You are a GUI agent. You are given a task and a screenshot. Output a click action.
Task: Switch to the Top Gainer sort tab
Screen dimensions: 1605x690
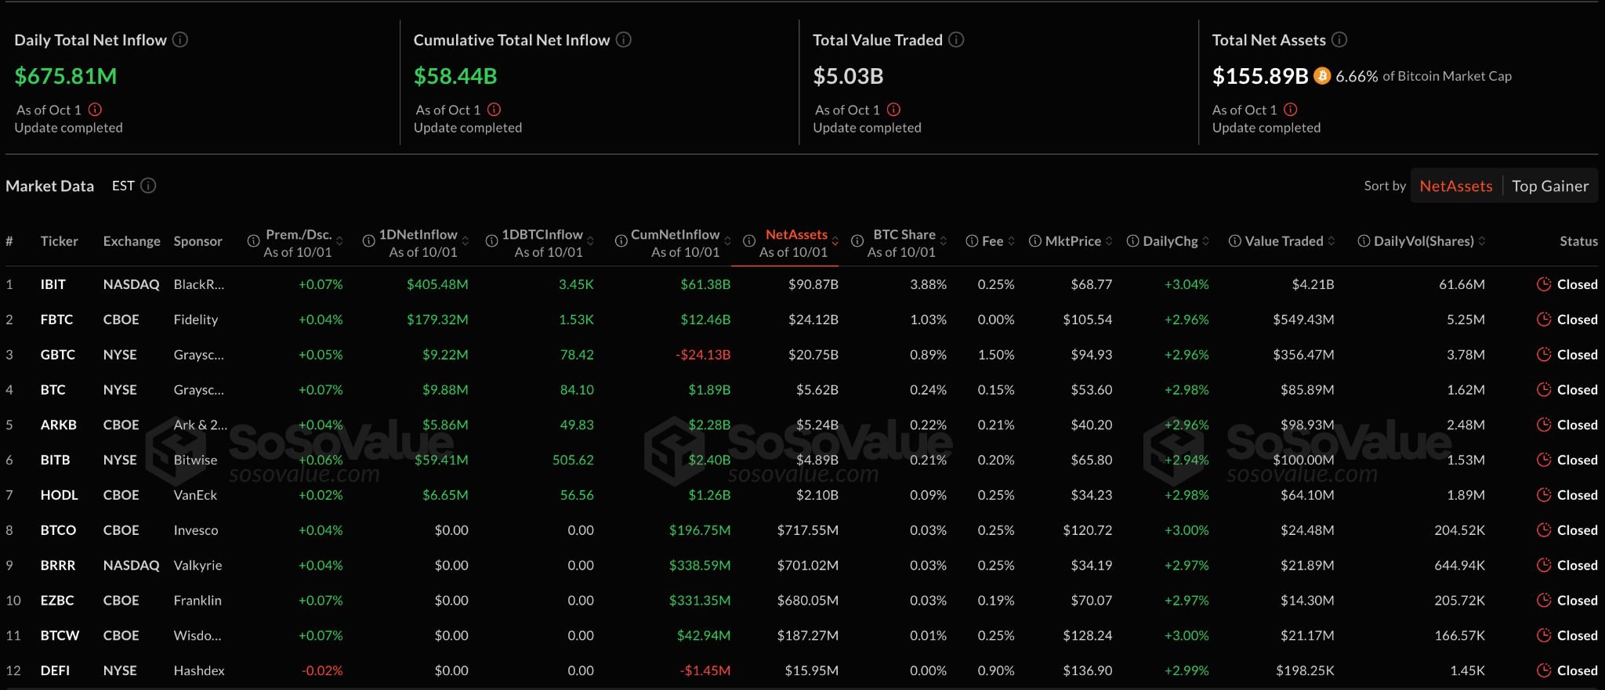click(x=1549, y=186)
